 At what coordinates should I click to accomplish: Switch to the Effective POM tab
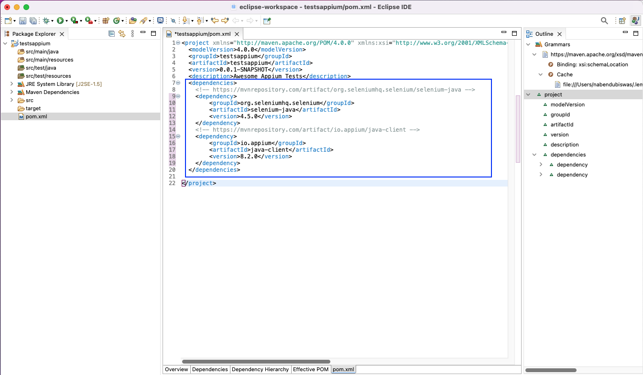(x=311, y=369)
